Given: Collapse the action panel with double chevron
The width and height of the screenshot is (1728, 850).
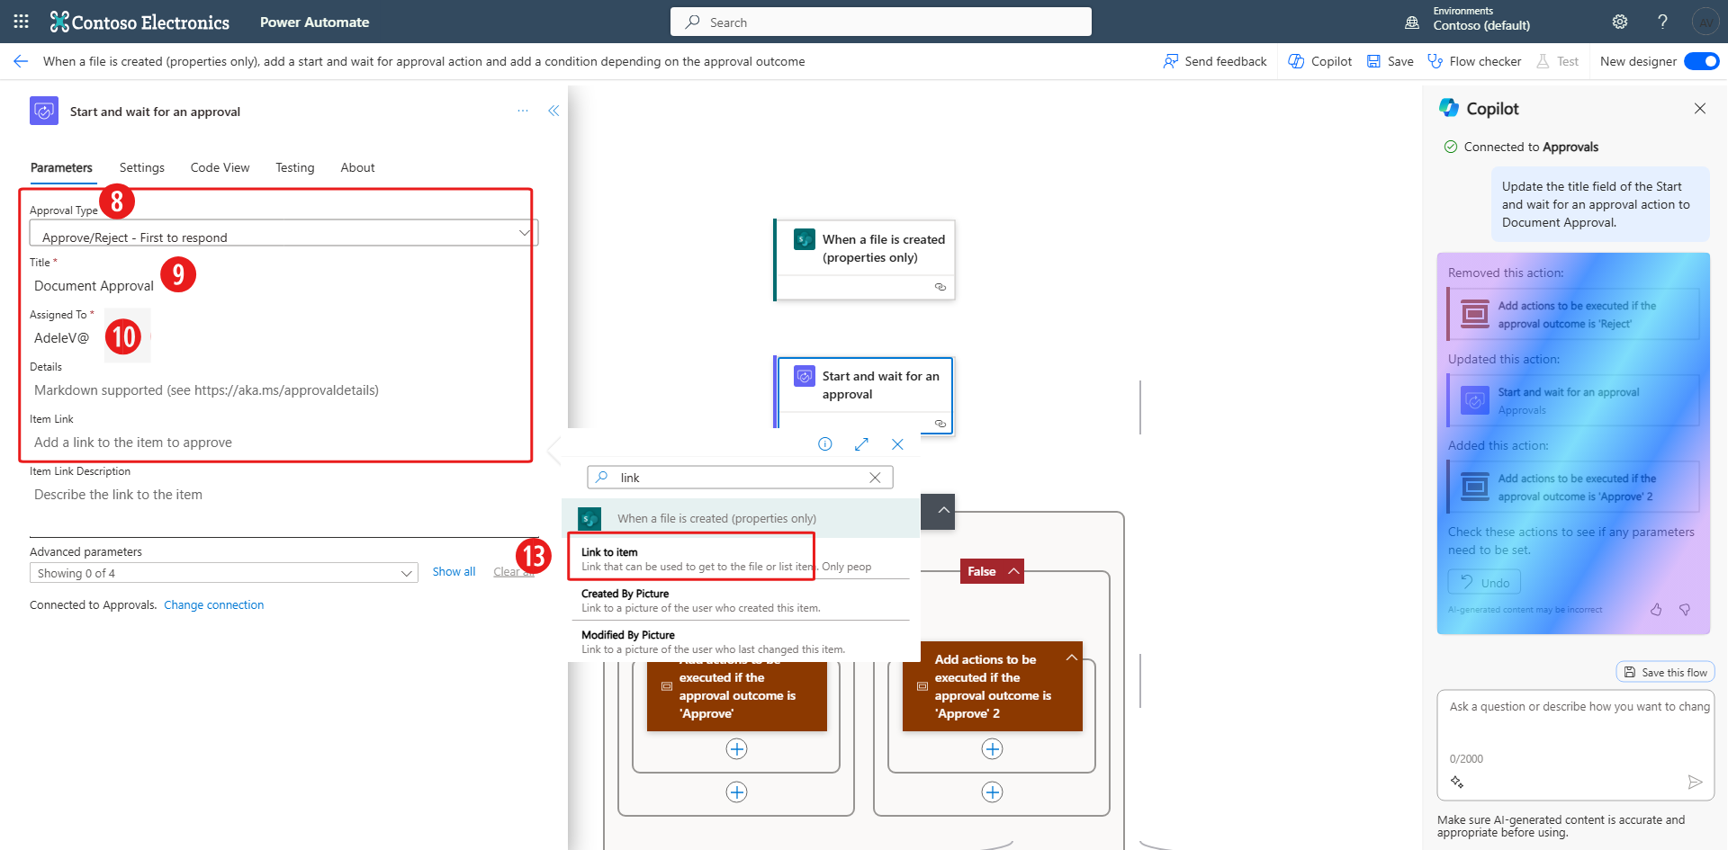Looking at the screenshot, I should click(x=553, y=111).
